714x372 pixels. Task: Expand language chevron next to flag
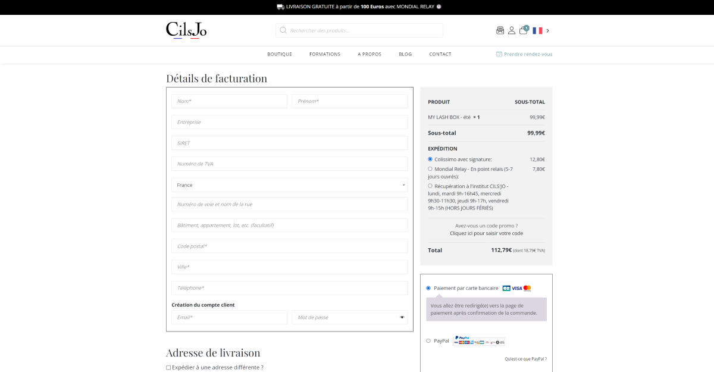(548, 30)
